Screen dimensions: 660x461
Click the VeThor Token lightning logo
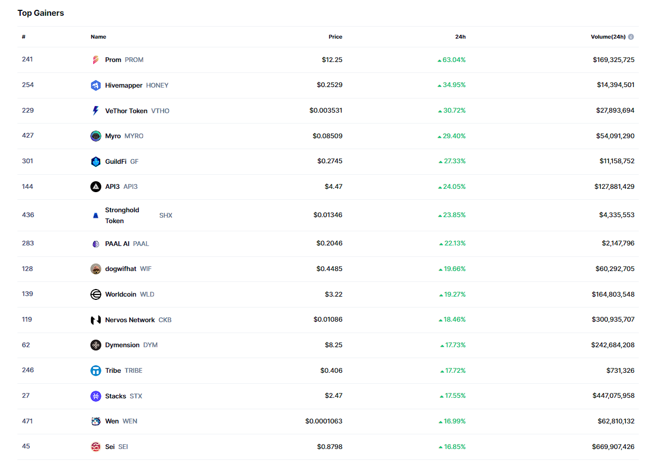(x=96, y=111)
